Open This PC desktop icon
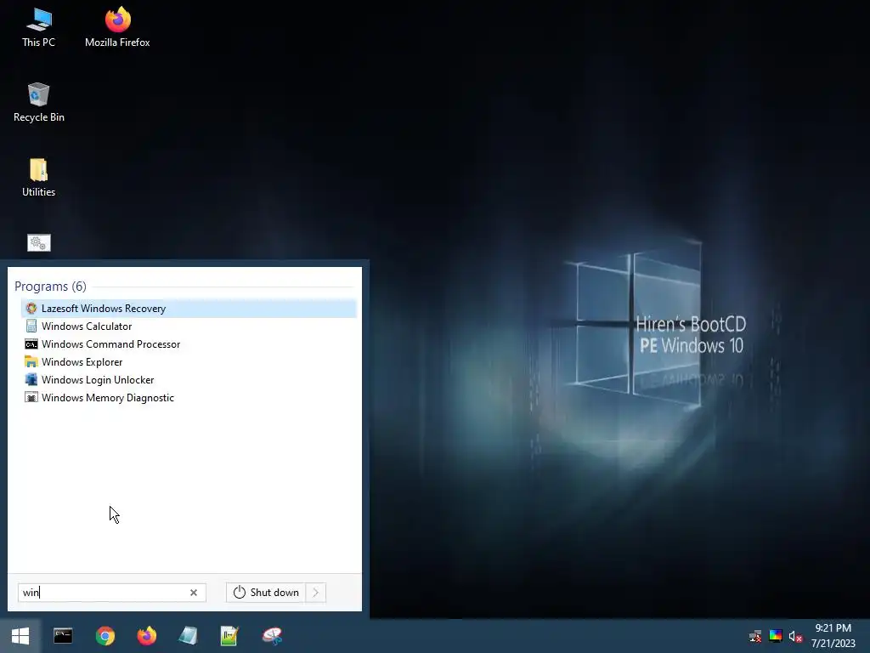This screenshot has width=870, height=653. (x=39, y=28)
